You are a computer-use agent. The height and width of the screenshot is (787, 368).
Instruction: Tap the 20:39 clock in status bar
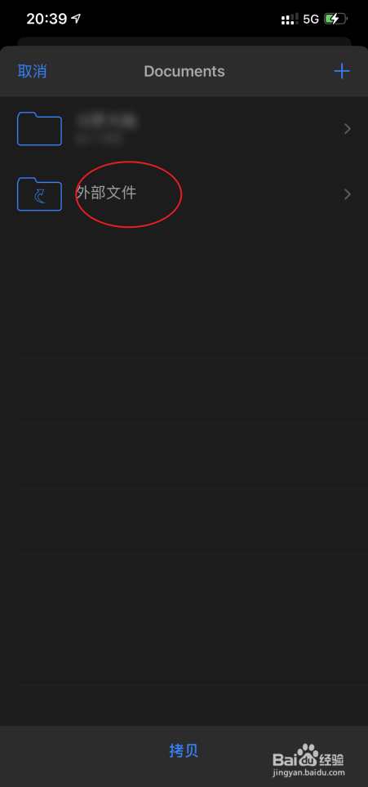coord(47,19)
